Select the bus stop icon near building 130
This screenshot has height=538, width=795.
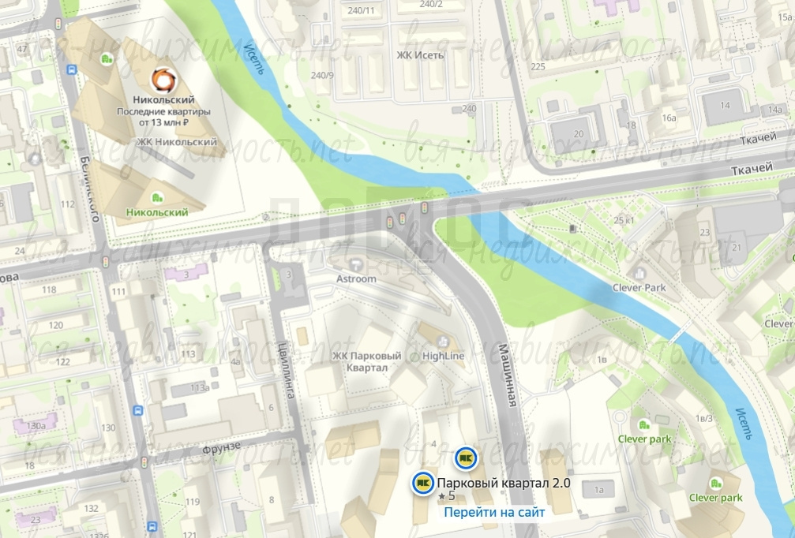click(x=138, y=410)
